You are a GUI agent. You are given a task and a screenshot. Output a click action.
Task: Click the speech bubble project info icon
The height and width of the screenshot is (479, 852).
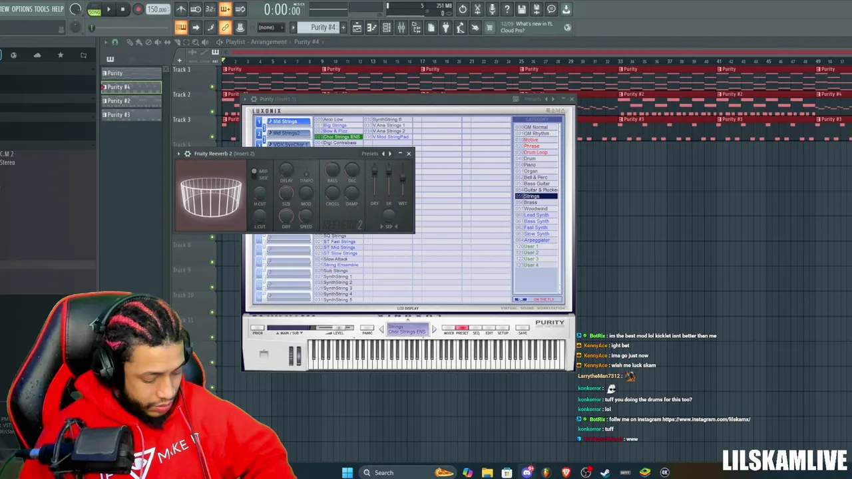coord(551,9)
